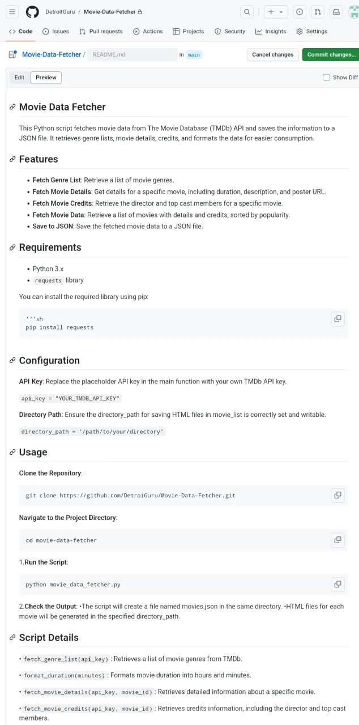This screenshot has height=725, width=359.
Task: Open the Pull requests tab
Action: (x=101, y=32)
